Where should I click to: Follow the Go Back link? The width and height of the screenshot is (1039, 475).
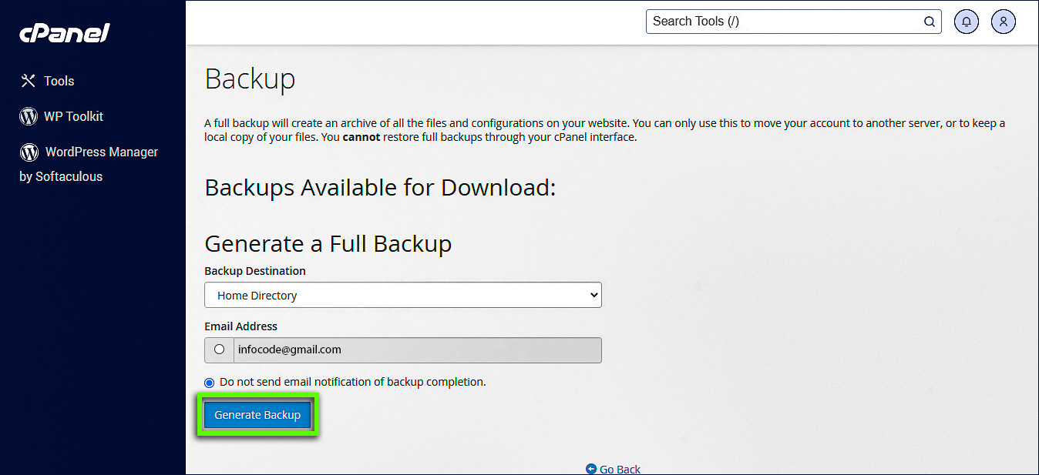click(x=620, y=469)
